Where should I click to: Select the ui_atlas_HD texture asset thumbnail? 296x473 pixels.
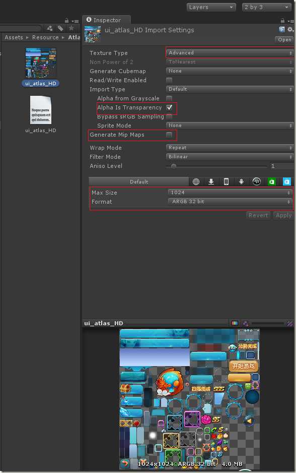pos(41,63)
